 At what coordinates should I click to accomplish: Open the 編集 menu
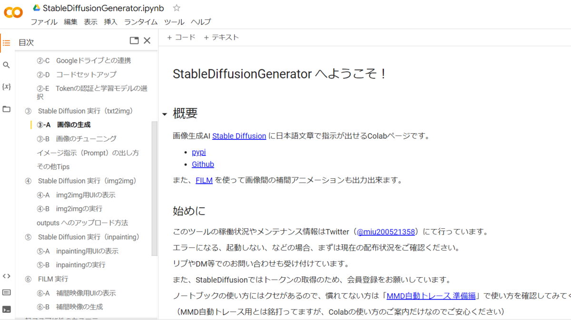point(71,22)
